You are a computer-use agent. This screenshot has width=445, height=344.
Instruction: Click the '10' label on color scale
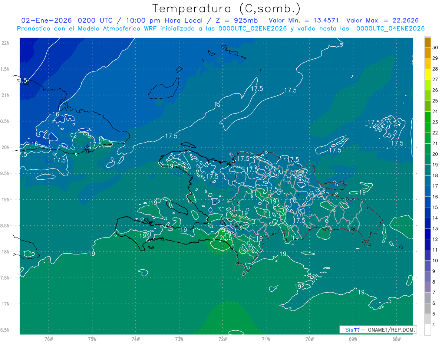click(435, 261)
